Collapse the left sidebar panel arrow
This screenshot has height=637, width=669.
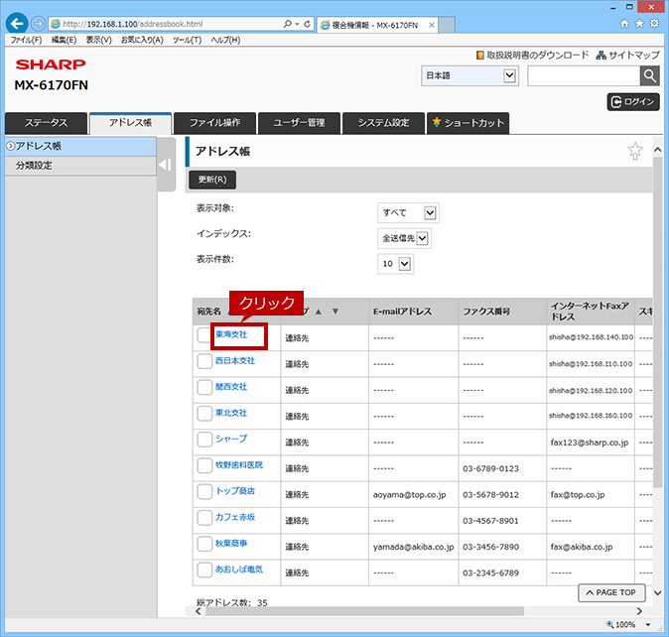[x=165, y=165]
